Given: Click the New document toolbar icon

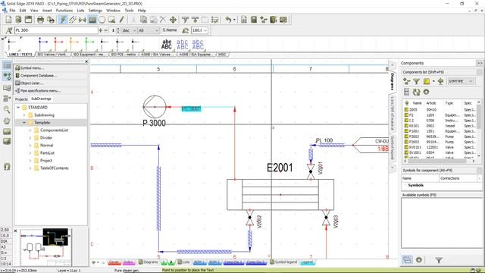Looking at the screenshot, I should 8,20.
